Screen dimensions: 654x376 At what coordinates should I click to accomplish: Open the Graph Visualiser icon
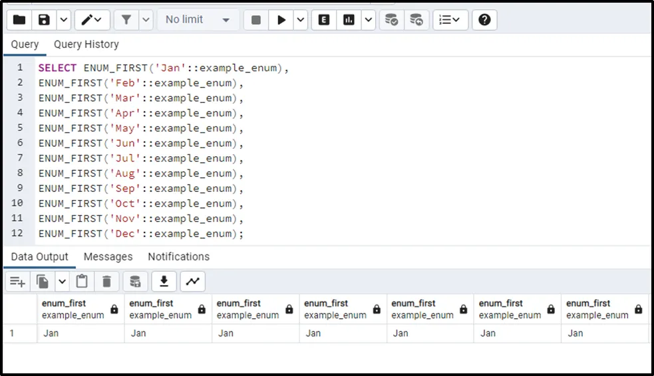pos(192,282)
